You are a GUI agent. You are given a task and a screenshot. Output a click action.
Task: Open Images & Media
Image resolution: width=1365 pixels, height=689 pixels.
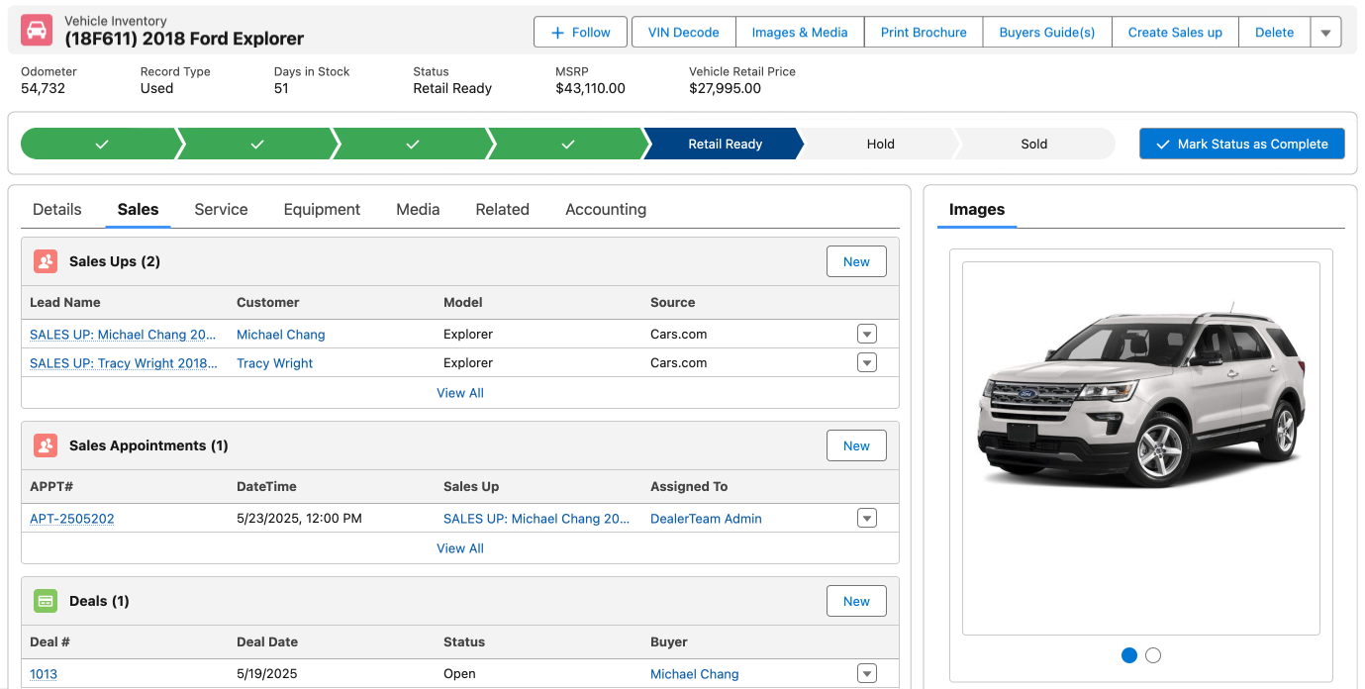(x=800, y=32)
